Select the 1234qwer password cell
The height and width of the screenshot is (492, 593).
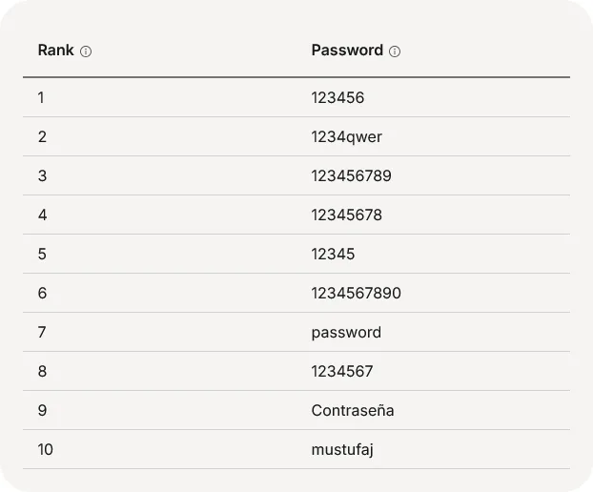[x=346, y=136]
